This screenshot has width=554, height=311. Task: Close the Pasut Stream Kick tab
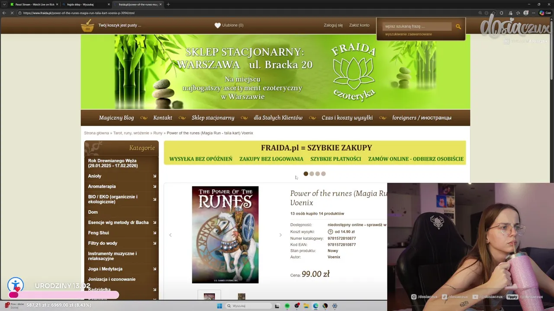(58, 4)
